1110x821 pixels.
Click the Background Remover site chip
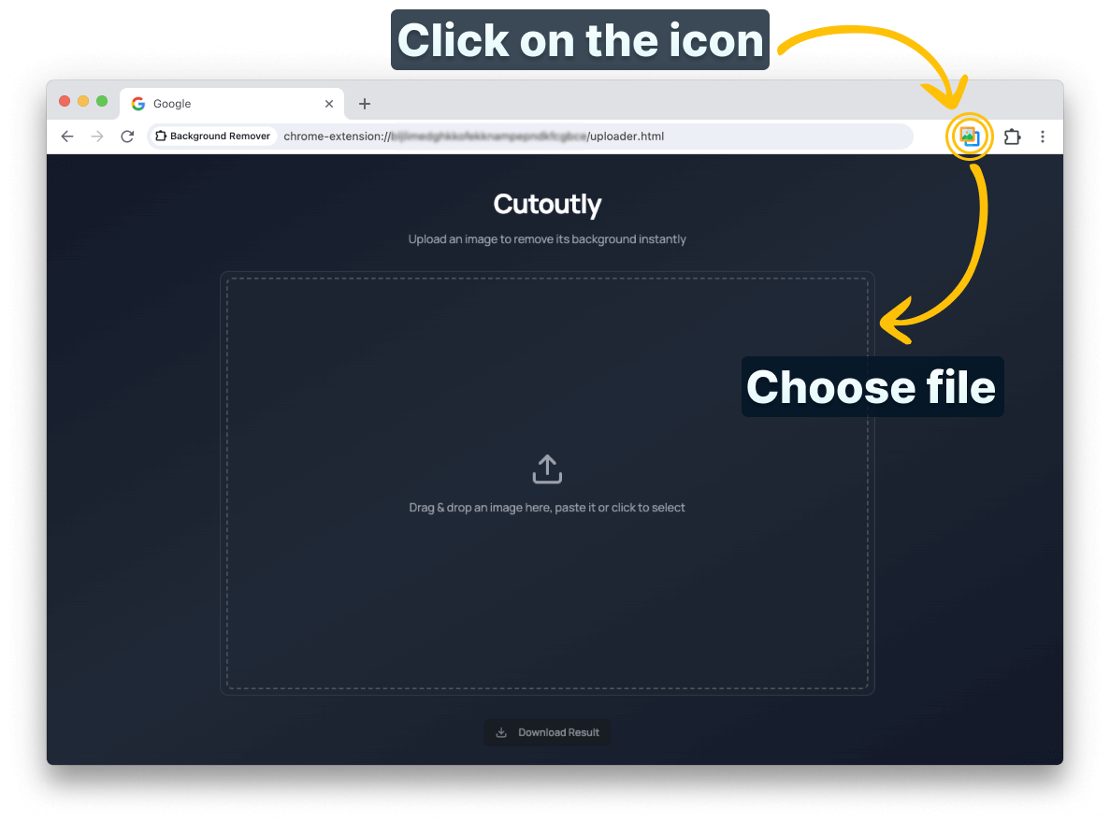click(x=212, y=136)
